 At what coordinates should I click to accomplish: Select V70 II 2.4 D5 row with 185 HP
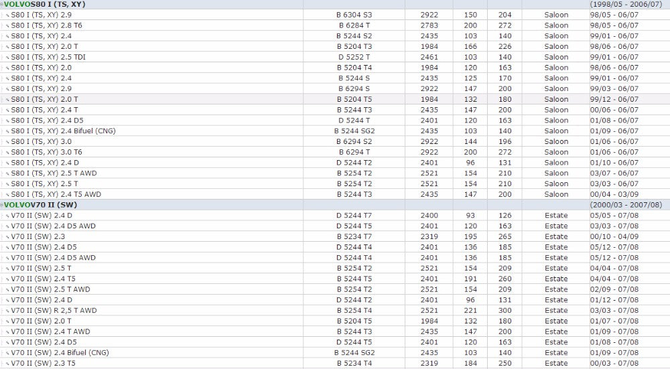[x=335, y=247]
